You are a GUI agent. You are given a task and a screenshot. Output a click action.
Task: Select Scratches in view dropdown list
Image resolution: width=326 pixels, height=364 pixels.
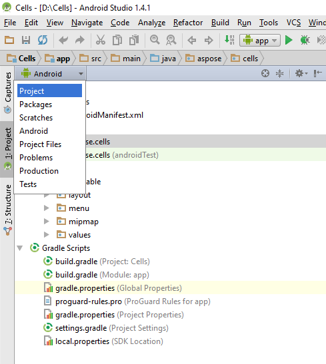[x=49, y=118]
